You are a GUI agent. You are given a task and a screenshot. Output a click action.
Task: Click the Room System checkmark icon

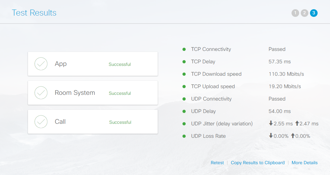(41, 93)
